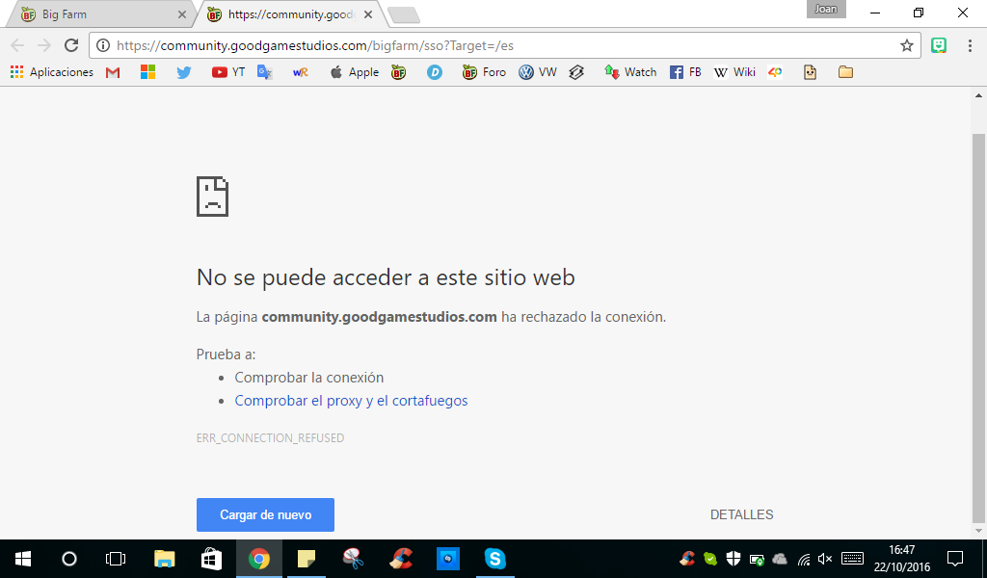
Task: Open the bookmarks folder icon
Action: (x=845, y=72)
